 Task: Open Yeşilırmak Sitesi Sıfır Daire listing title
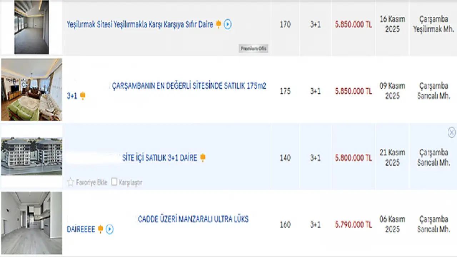click(x=140, y=25)
